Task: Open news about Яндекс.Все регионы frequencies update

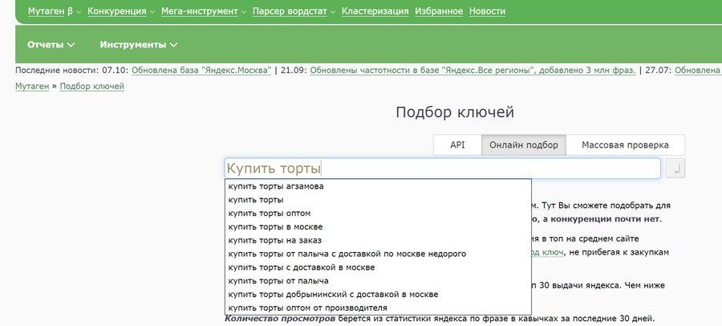Action: pos(473,71)
